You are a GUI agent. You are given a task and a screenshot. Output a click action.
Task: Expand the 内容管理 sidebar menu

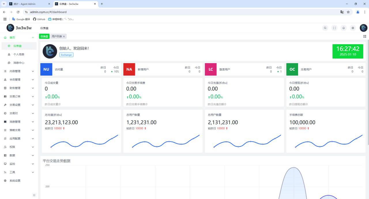(x=19, y=71)
